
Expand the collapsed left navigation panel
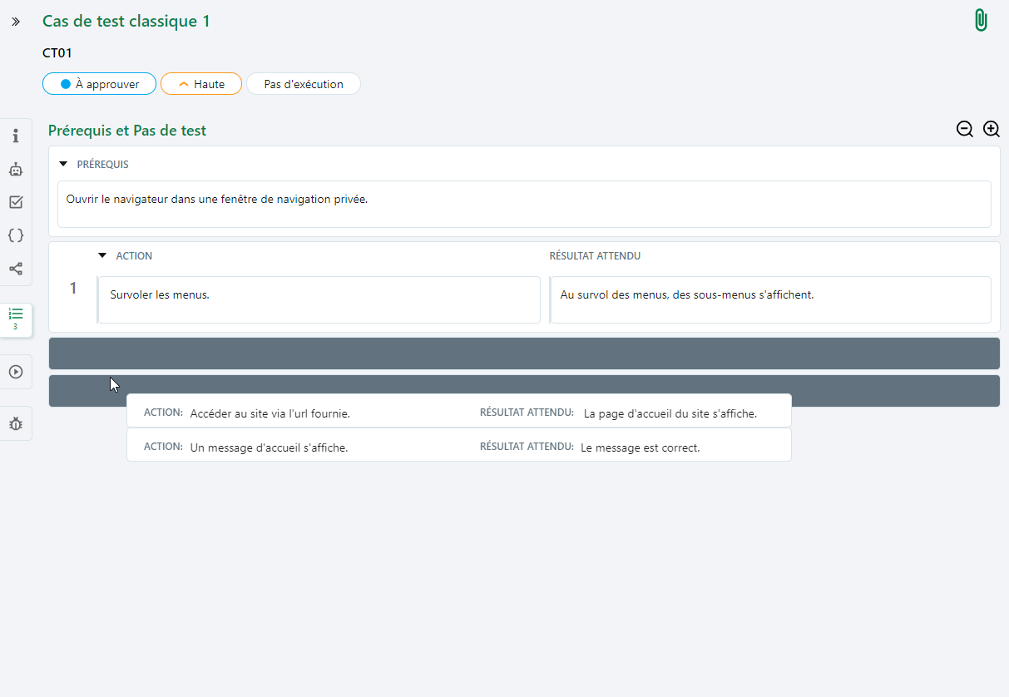(x=16, y=22)
